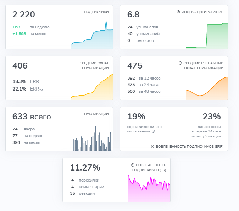Select the 2 220 subscribers count

coord(24,15)
